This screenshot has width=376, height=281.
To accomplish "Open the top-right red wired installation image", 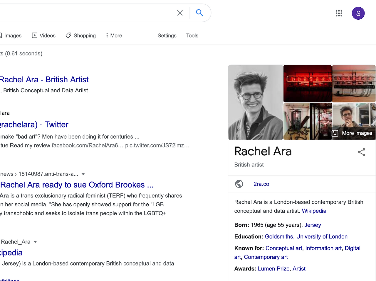I will pyautogui.click(x=354, y=84).
